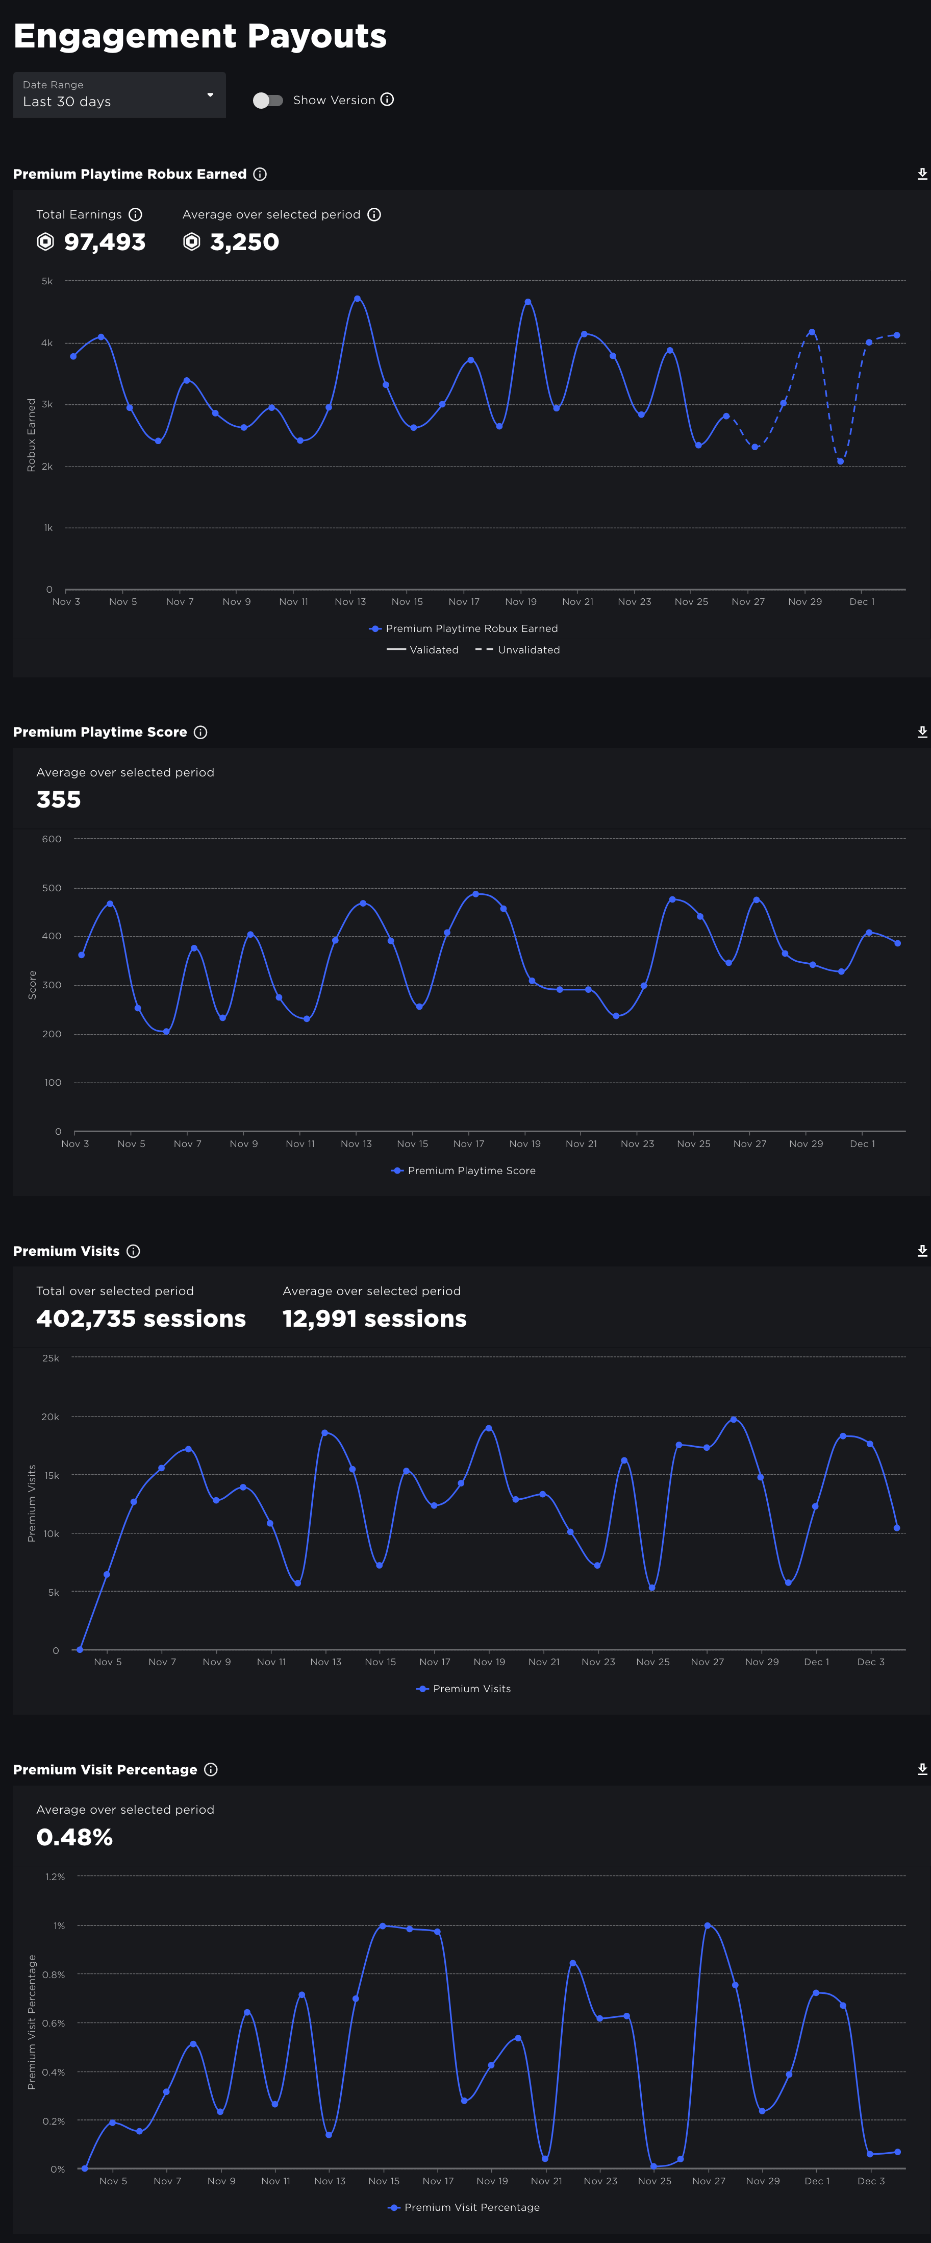Screen dimensions: 931x2243
Task: Download Premium Playtime Robux Earned chart data
Action: click(921, 174)
